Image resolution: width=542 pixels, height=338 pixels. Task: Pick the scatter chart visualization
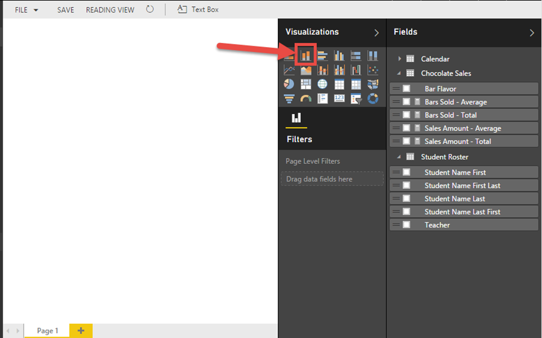click(373, 70)
